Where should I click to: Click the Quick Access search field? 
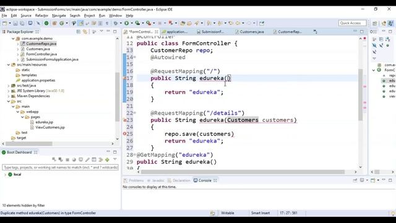click(x=352, y=23)
